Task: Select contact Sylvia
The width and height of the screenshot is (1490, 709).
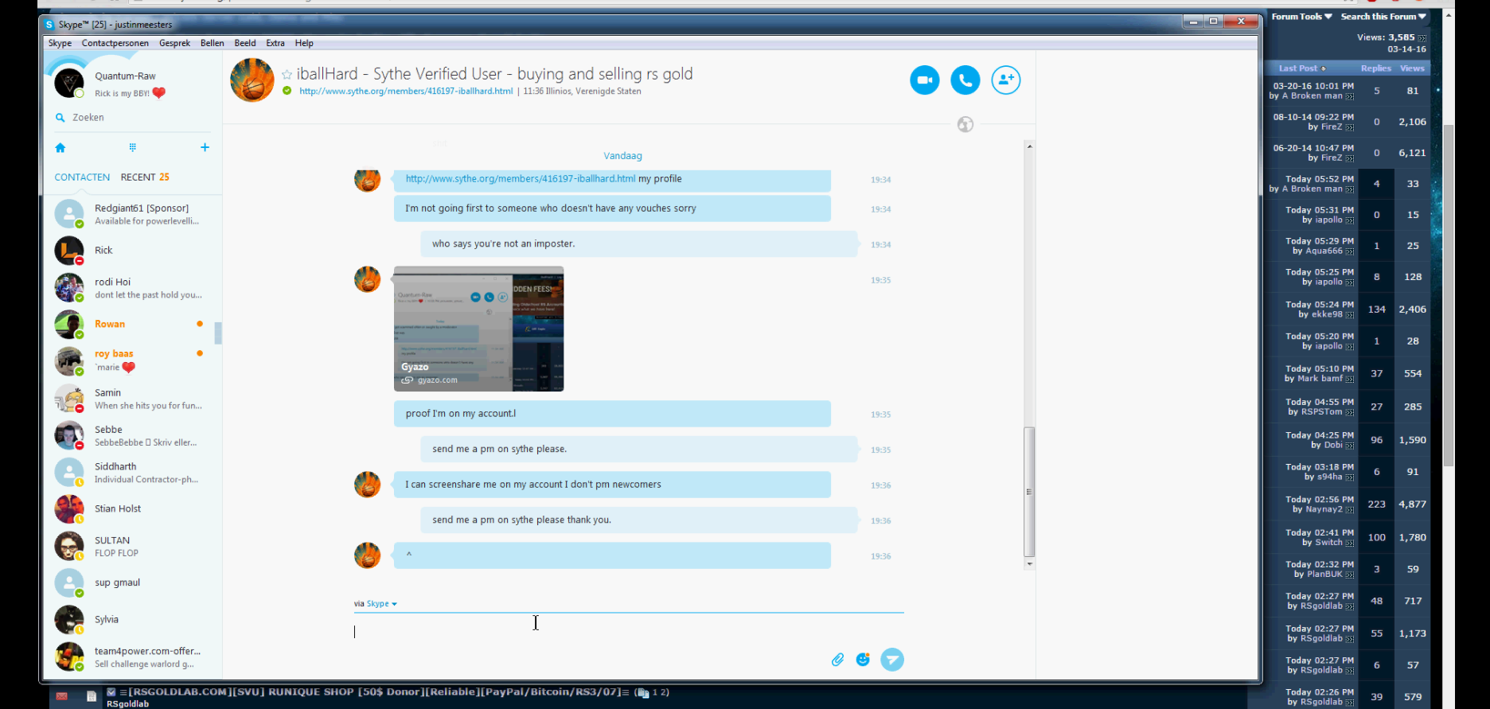Action: tap(132, 620)
